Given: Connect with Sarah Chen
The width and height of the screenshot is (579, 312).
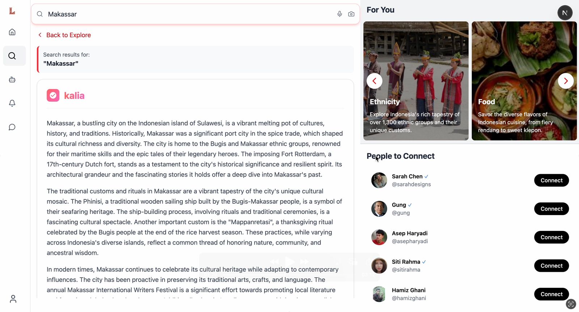Looking at the screenshot, I should click(x=551, y=180).
